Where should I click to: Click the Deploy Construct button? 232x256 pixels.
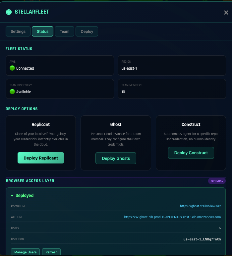191,153
